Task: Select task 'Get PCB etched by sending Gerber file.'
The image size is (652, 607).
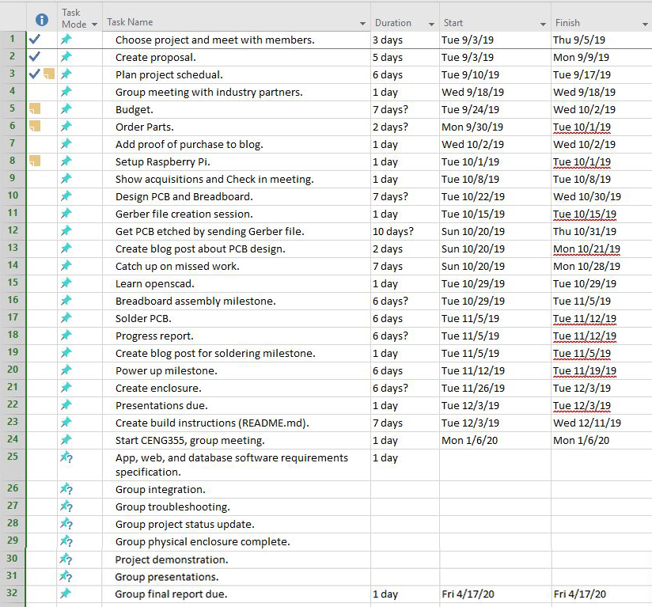Action: tap(210, 232)
